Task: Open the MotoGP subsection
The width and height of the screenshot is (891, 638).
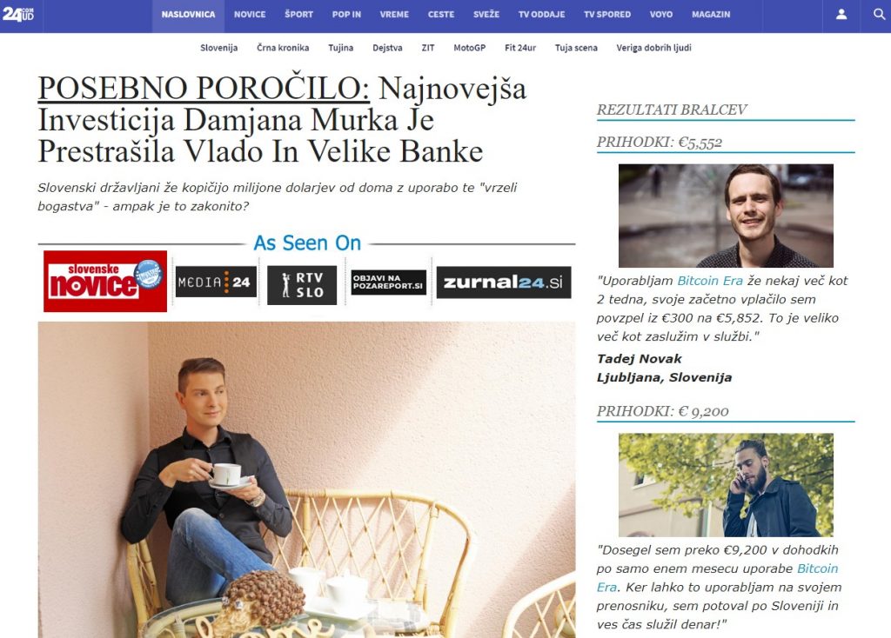Action: (x=469, y=48)
